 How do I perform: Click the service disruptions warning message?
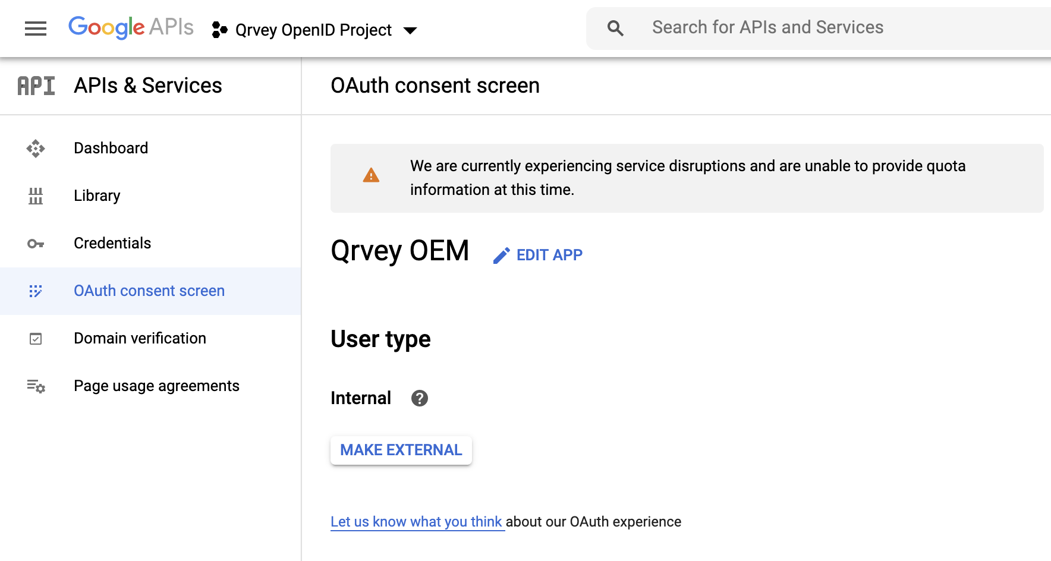(688, 178)
